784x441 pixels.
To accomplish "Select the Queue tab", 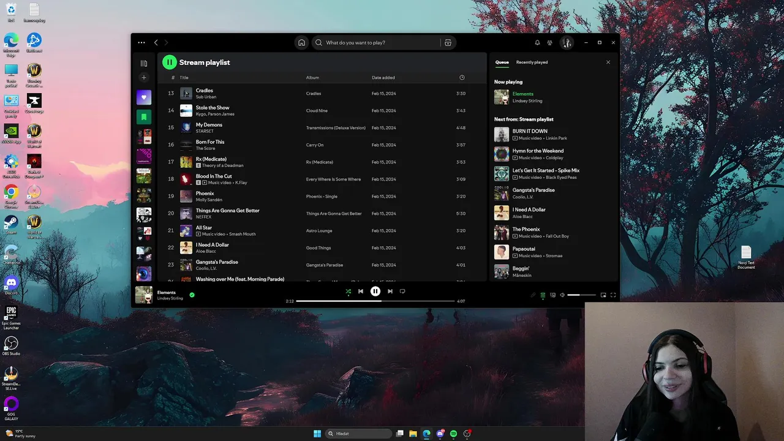I will 502,62.
